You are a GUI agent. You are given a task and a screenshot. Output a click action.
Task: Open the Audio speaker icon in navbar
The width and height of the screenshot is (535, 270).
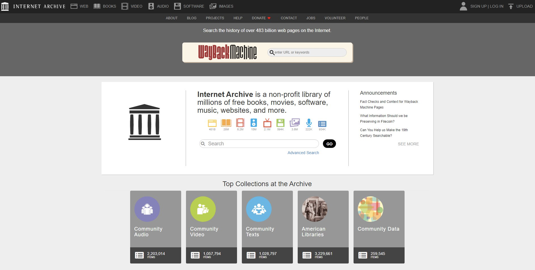tap(151, 6)
